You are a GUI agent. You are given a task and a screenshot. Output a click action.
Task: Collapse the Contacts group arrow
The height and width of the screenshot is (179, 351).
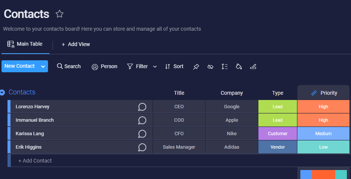2,92
